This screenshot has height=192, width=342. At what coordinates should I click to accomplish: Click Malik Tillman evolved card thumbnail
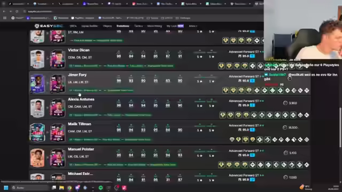point(58,133)
